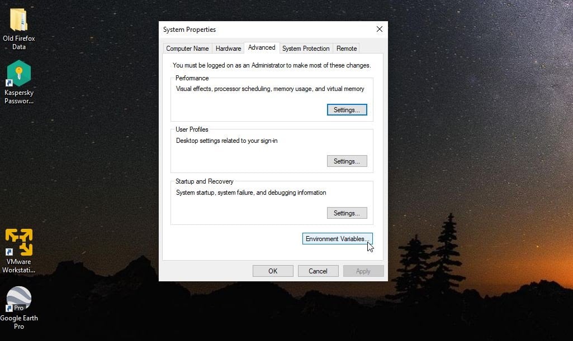Click 'System startup, system failure' description text

[251, 193]
